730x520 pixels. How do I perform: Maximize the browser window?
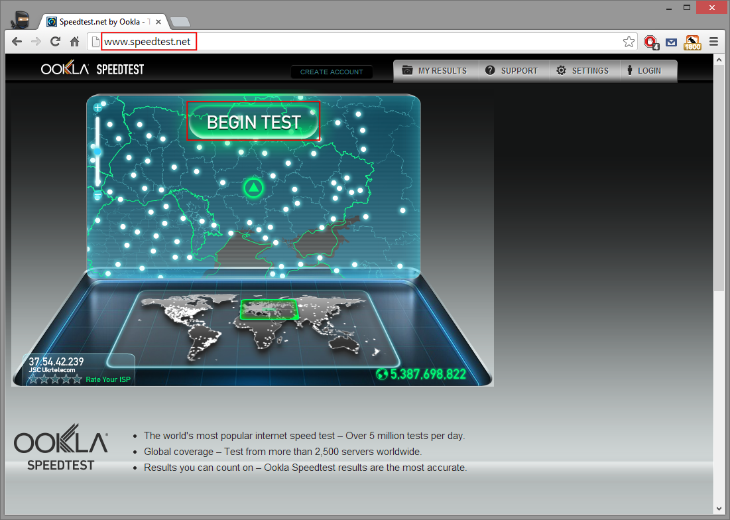[687, 7]
